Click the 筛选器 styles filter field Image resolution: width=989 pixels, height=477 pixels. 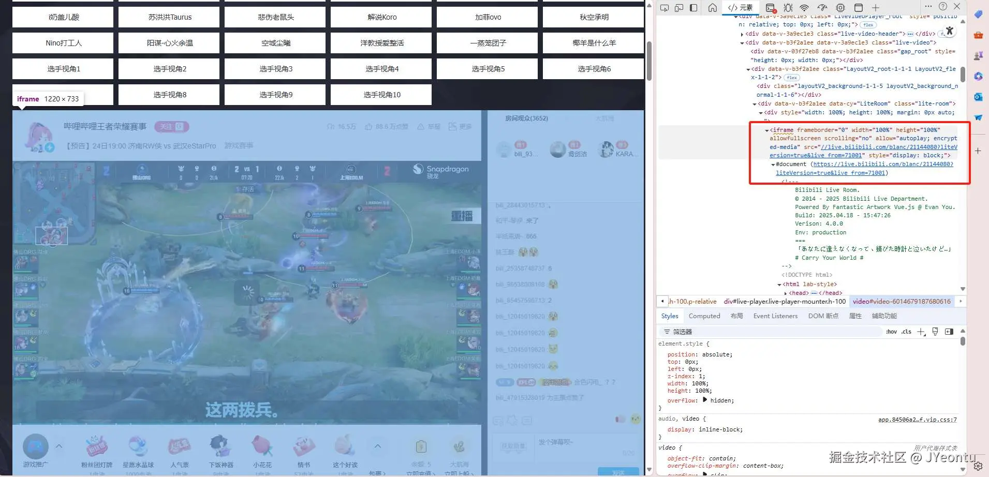pos(771,332)
